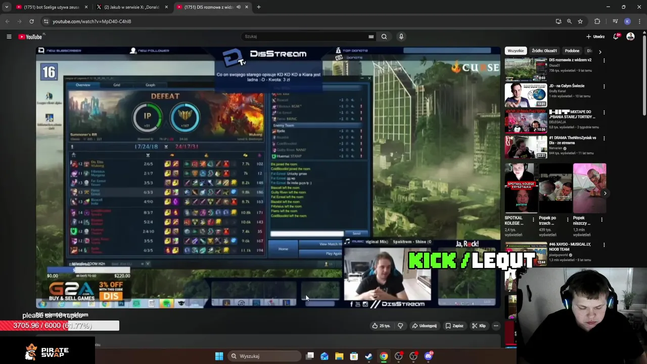Open options for Popek po trzech short
The width and height of the screenshot is (647, 364).
(x=568, y=219)
